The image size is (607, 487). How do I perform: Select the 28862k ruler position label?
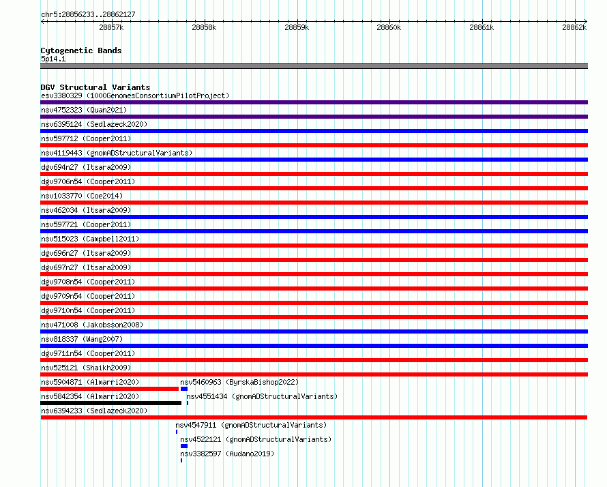pos(574,28)
